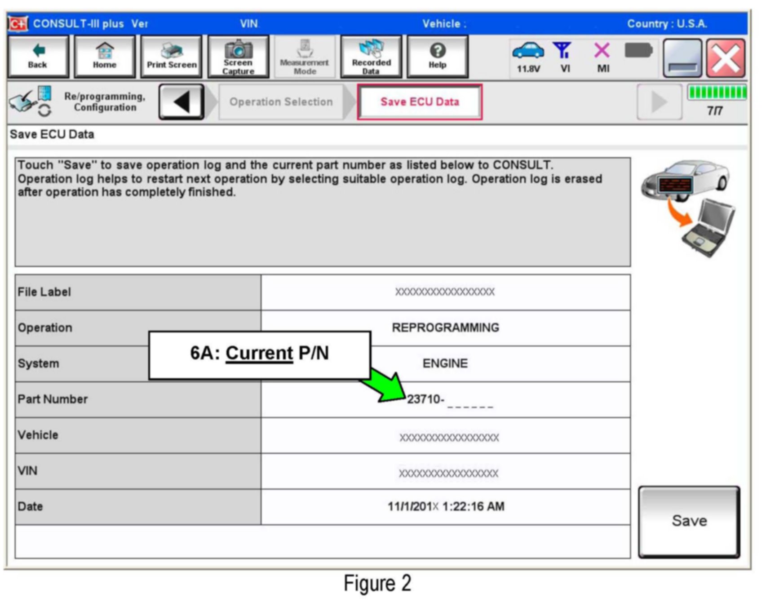Click the vehicle battery voltage icon
Image resolution: width=766 pixels, height=606 pixels.
(x=528, y=57)
